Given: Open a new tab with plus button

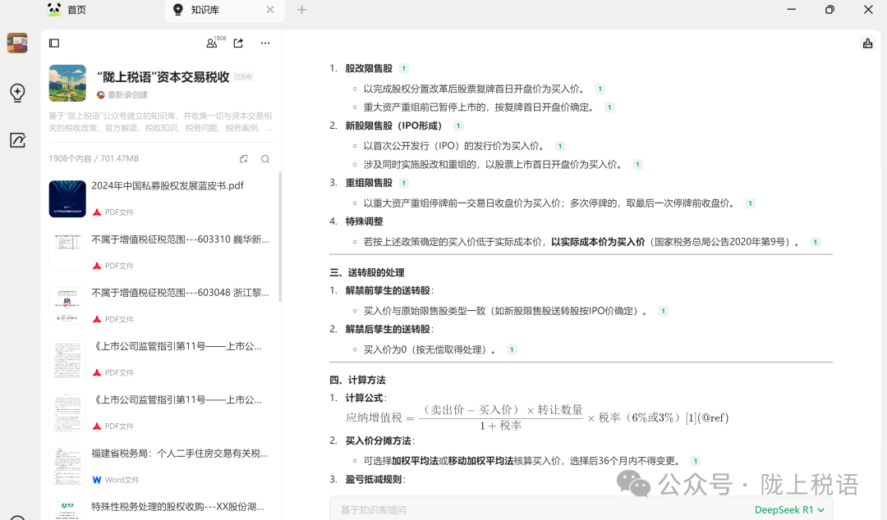Looking at the screenshot, I should click(301, 10).
